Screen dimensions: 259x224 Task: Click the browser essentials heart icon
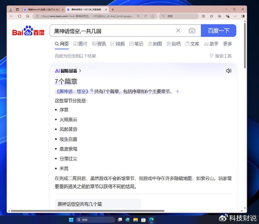pyautogui.click(x=228, y=16)
